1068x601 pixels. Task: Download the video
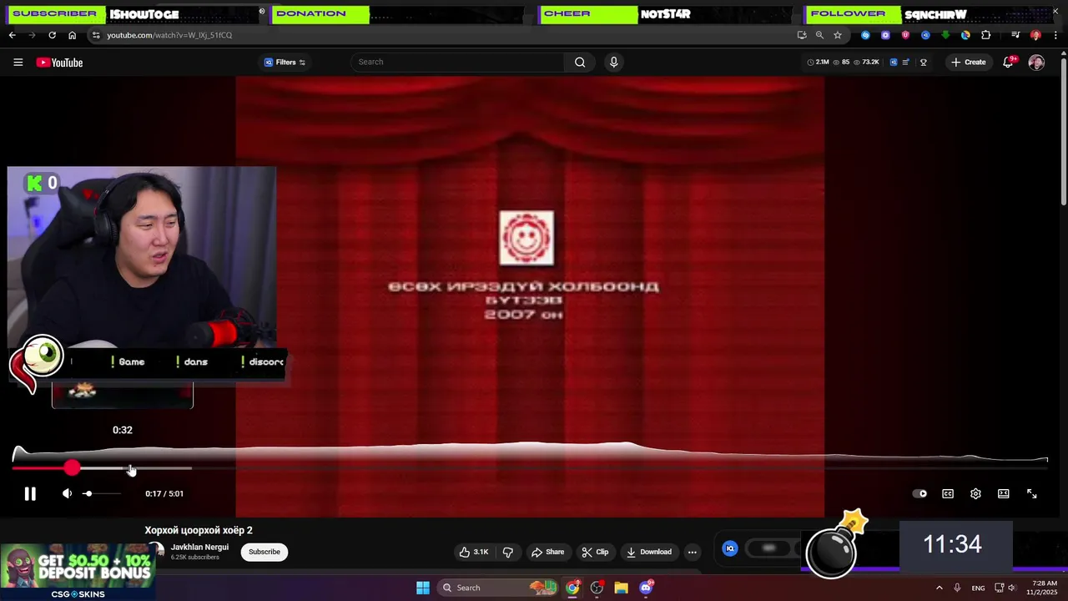point(649,552)
